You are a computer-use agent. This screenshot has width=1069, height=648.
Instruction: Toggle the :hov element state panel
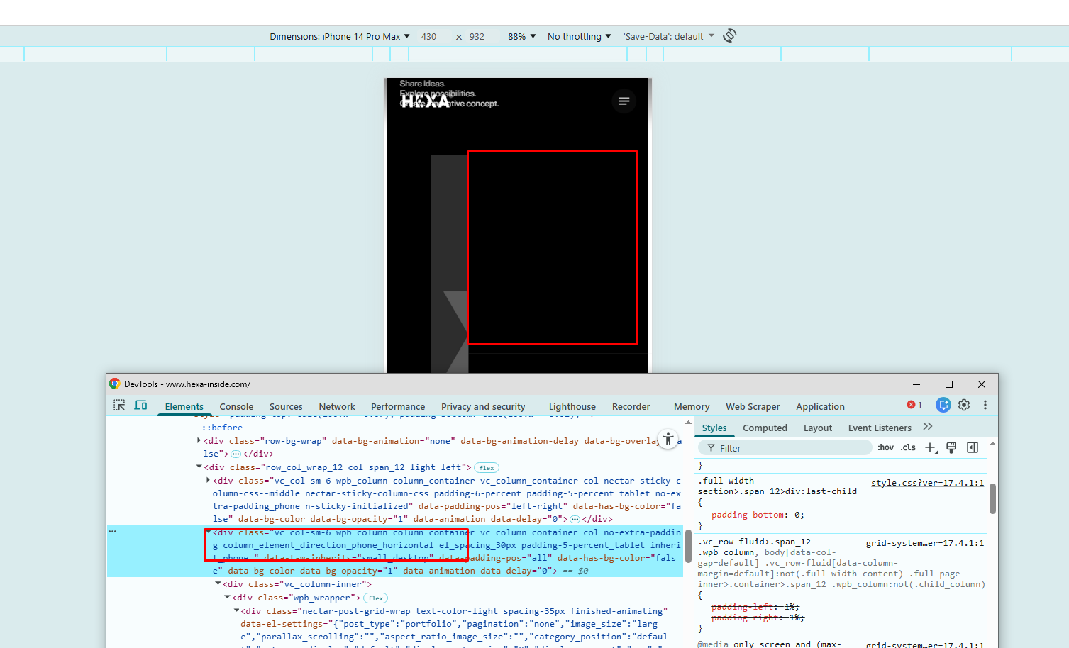click(885, 447)
